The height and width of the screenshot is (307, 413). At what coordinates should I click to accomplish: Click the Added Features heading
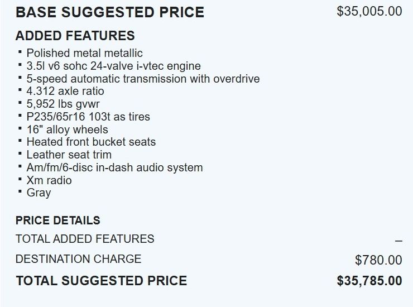point(75,36)
